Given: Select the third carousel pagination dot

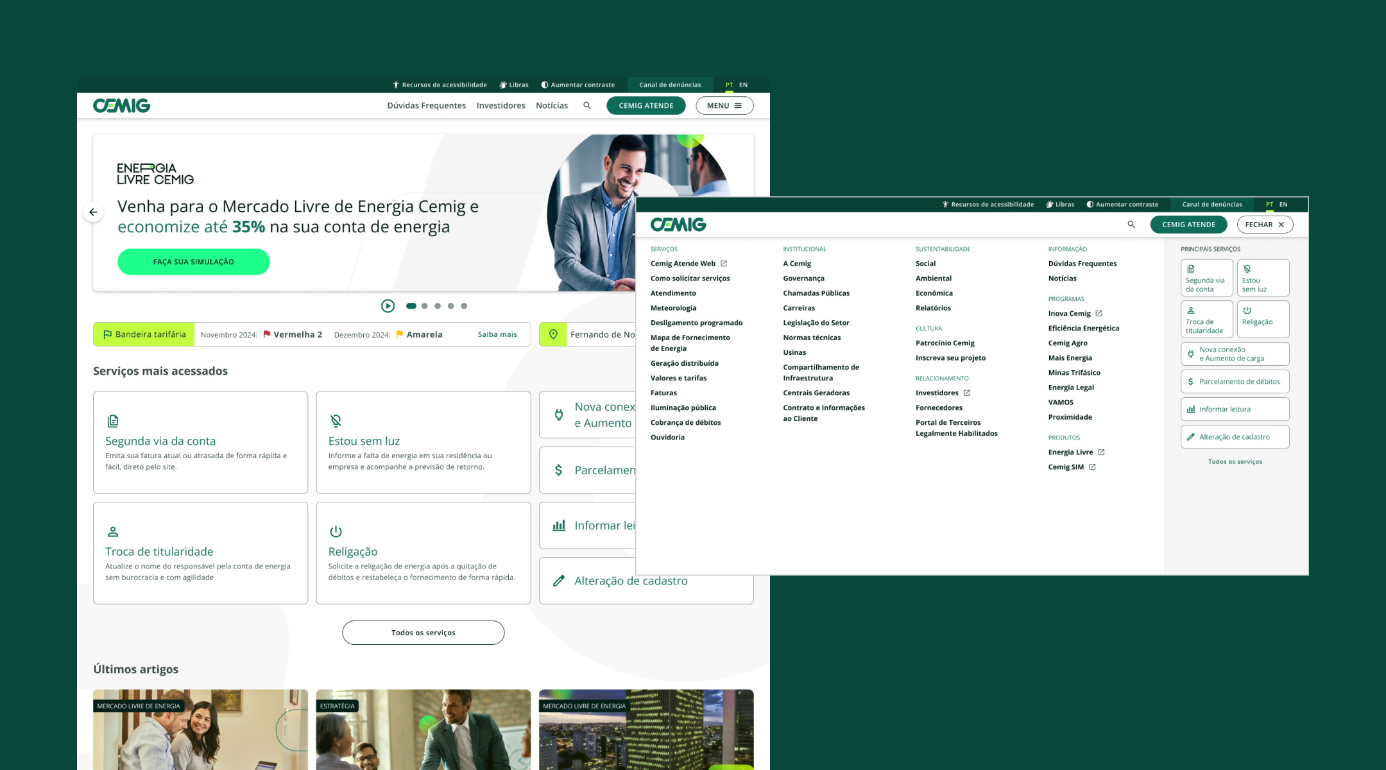Looking at the screenshot, I should pos(438,306).
